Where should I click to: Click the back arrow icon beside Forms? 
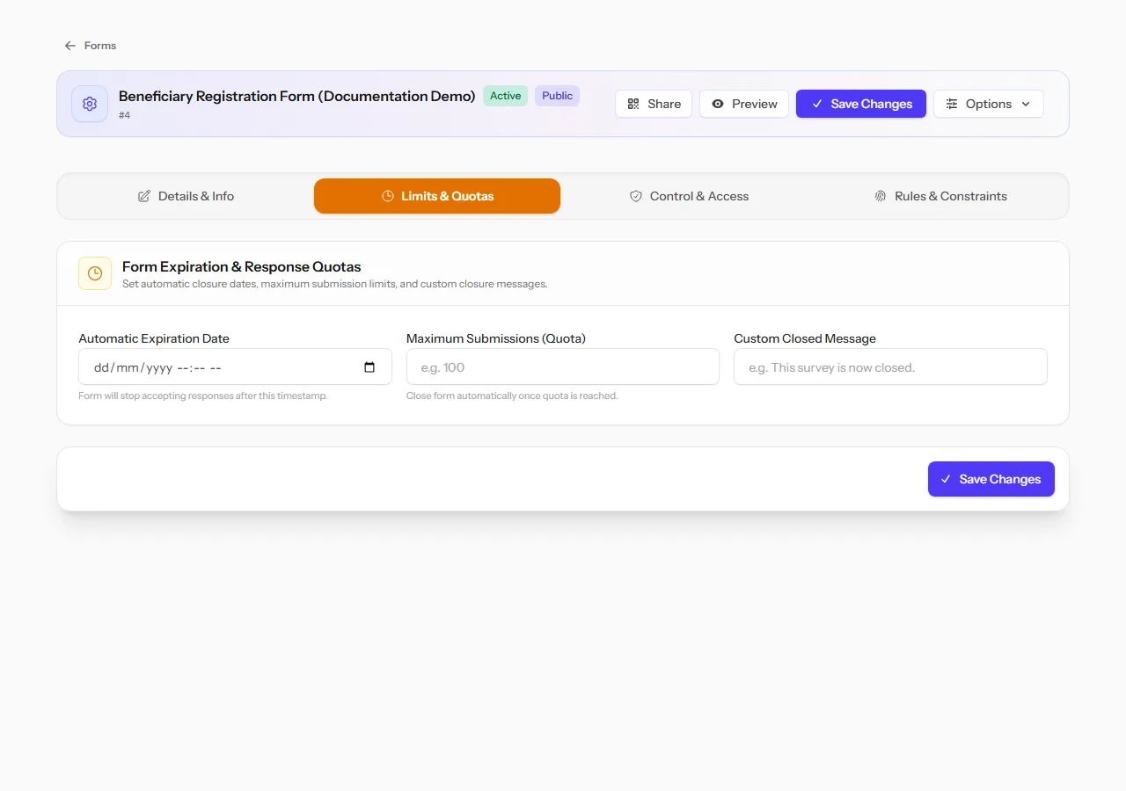(70, 46)
